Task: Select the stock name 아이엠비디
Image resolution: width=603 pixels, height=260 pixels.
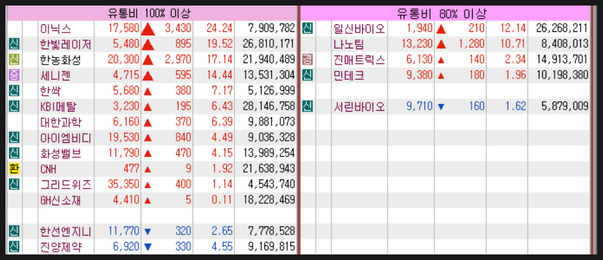Action: coord(66,138)
